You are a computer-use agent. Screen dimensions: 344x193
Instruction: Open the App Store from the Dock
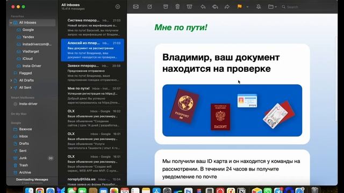coord(156,190)
